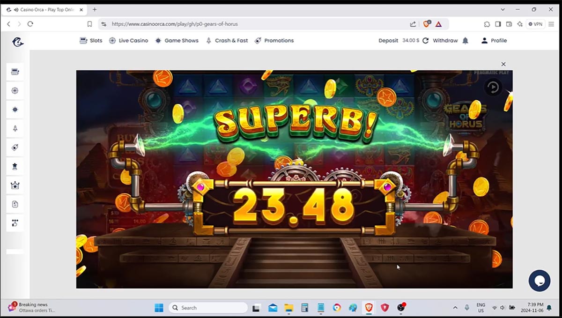Open the taskbar volume control
Screen dimensions: 562x318
coord(503,308)
